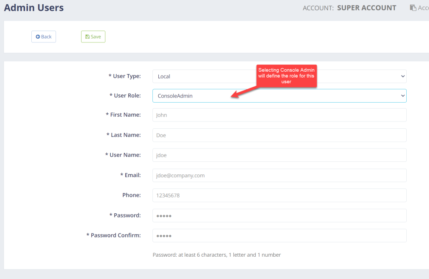Click the Password Confirm input field
The height and width of the screenshot is (279, 429).
279,235
